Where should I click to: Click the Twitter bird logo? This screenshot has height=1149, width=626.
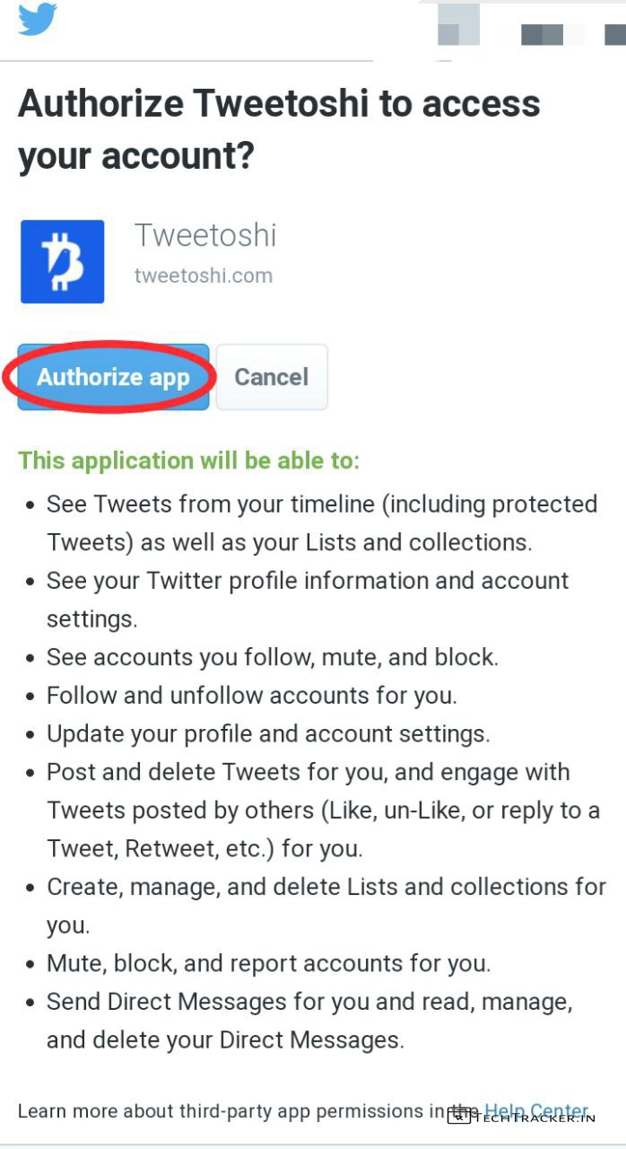38,20
